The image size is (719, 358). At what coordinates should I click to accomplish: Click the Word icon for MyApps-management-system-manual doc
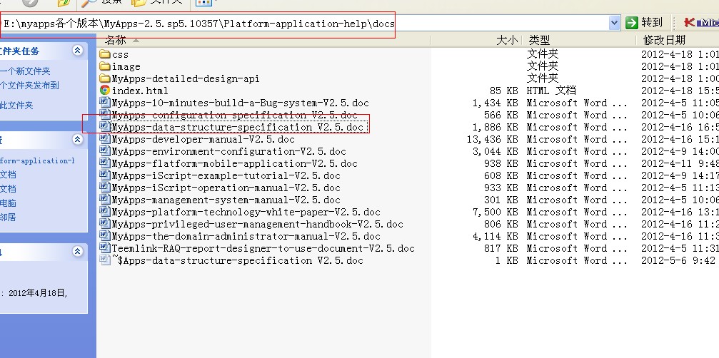click(105, 200)
